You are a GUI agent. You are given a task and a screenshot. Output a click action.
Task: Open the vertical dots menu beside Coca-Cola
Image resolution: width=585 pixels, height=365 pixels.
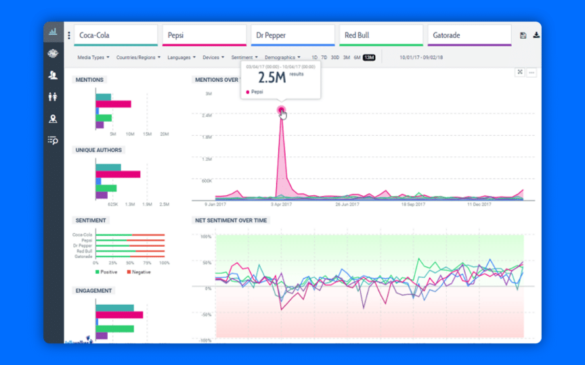[x=69, y=35]
